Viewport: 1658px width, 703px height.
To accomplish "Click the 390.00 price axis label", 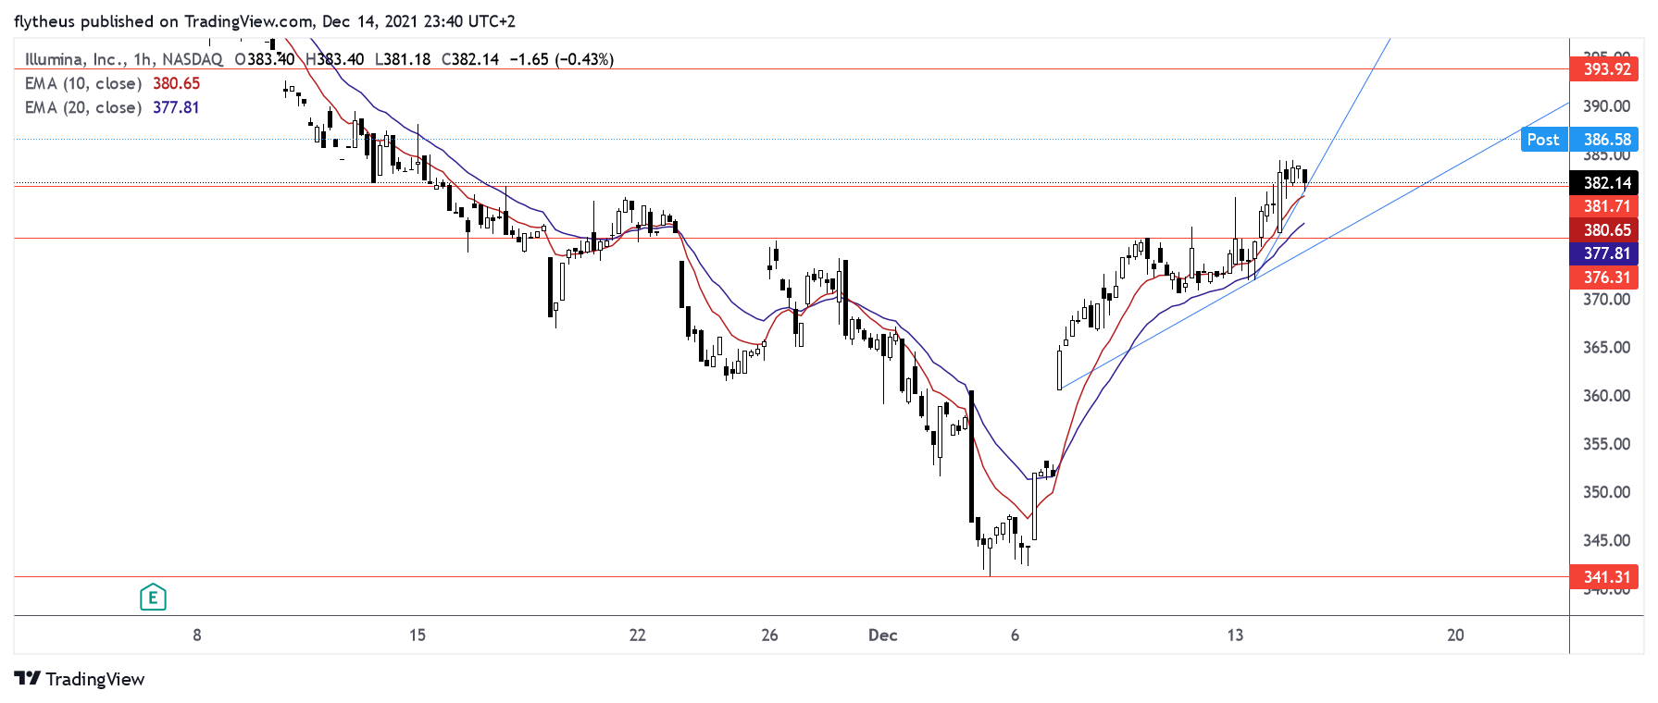I will [1606, 106].
